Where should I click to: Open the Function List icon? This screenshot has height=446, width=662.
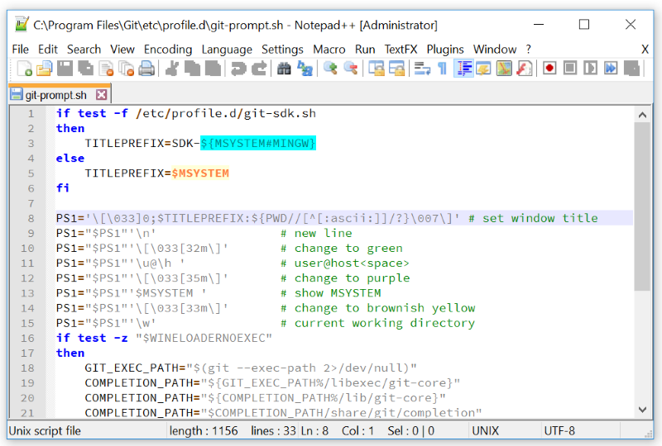pos(525,69)
